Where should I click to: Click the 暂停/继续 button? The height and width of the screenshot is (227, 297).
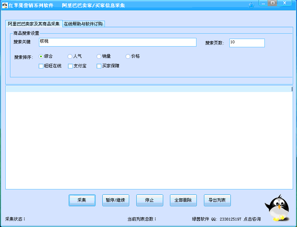click(x=116, y=200)
